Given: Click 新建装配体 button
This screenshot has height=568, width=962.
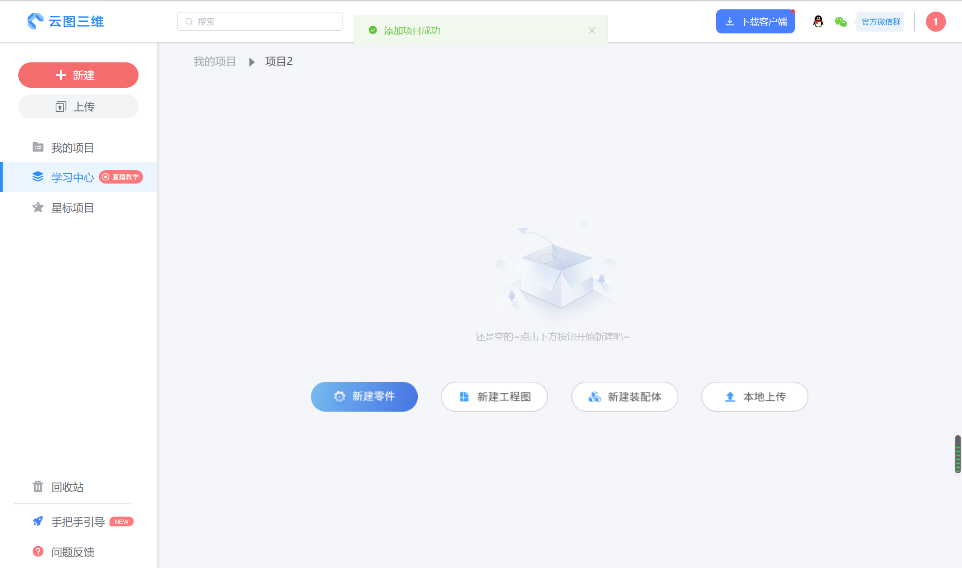Looking at the screenshot, I should (624, 396).
